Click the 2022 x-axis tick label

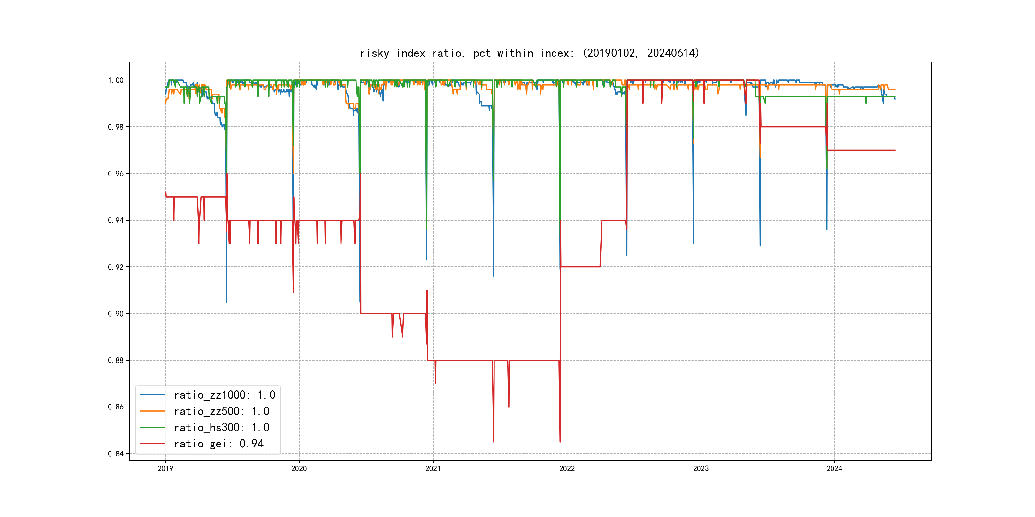pos(567,468)
